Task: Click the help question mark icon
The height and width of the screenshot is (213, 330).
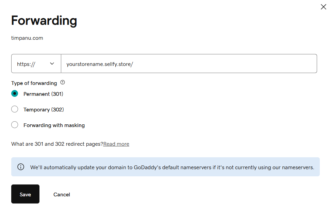Action: pyautogui.click(x=63, y=82)
